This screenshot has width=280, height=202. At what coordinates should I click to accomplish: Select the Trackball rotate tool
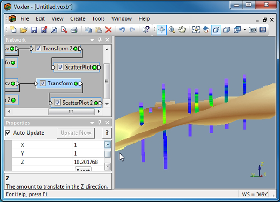(x=162, y=30)
